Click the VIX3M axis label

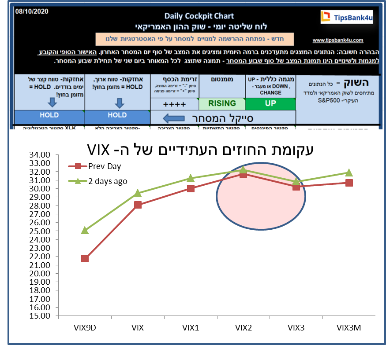tap(349, 328)
